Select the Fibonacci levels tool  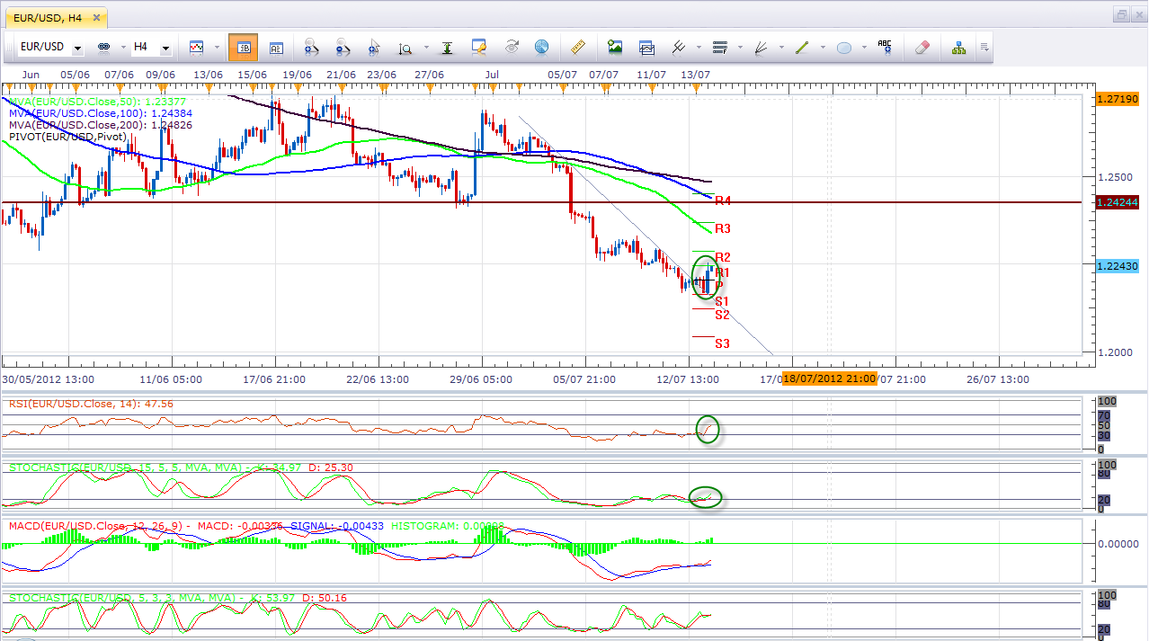(719, 47)
